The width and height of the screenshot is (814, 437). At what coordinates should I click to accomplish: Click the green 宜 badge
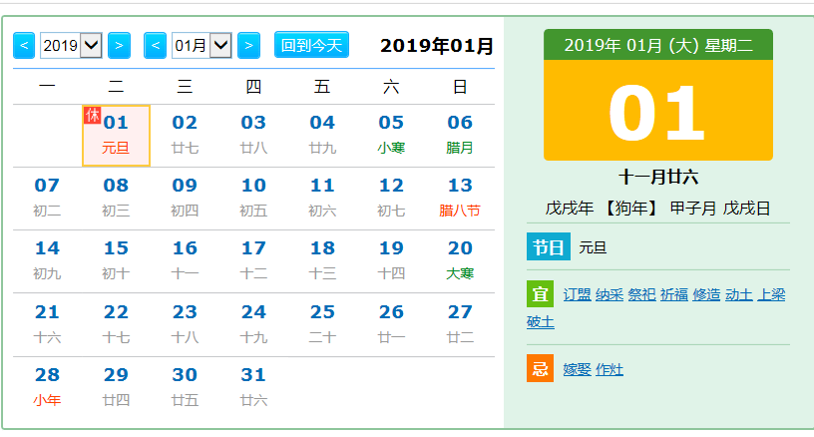coord(540,294)
